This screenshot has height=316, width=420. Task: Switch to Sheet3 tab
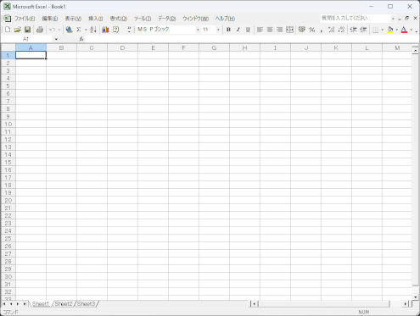click(86, 304)
